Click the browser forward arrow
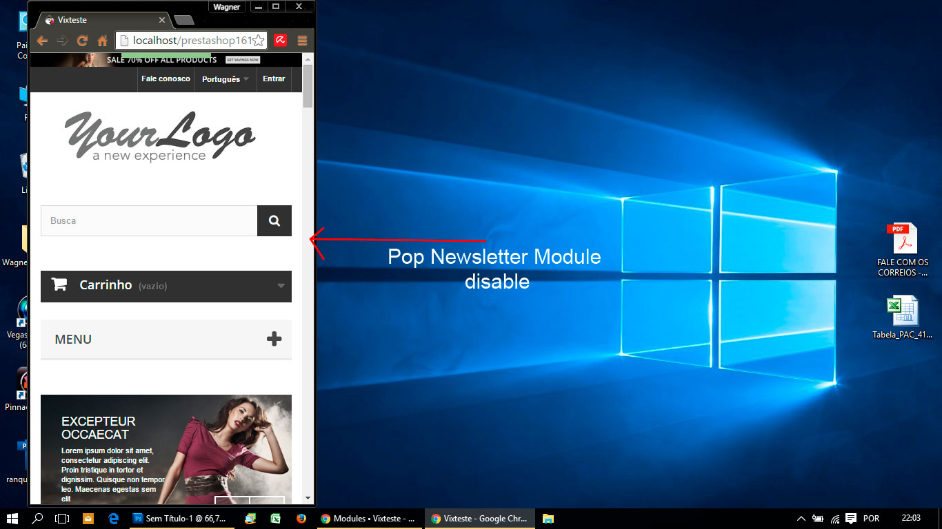942x529 pixels. [x=62, y=41]
